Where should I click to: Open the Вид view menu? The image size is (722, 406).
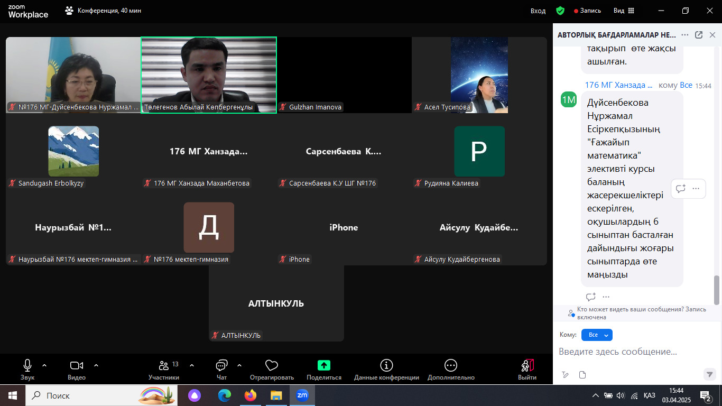point(624,11)
